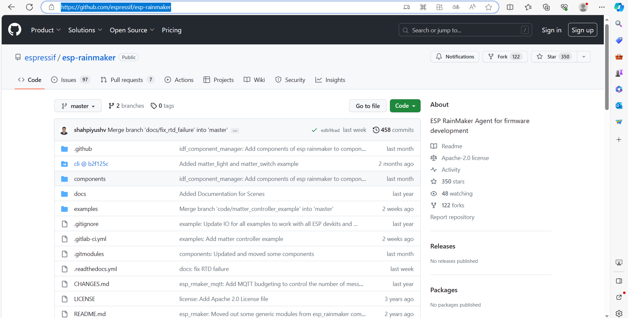Open Activity link in About
The height and width of the screenshot is (318, 628).
(445, 170)
